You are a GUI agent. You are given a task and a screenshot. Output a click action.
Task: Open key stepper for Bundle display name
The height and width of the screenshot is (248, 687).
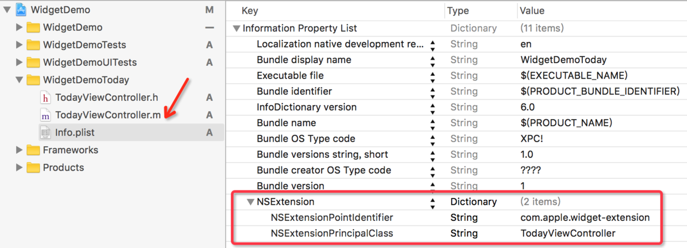click(x=433, y=60)
